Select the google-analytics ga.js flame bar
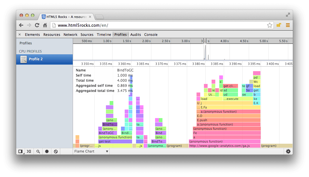 point(224,146)
